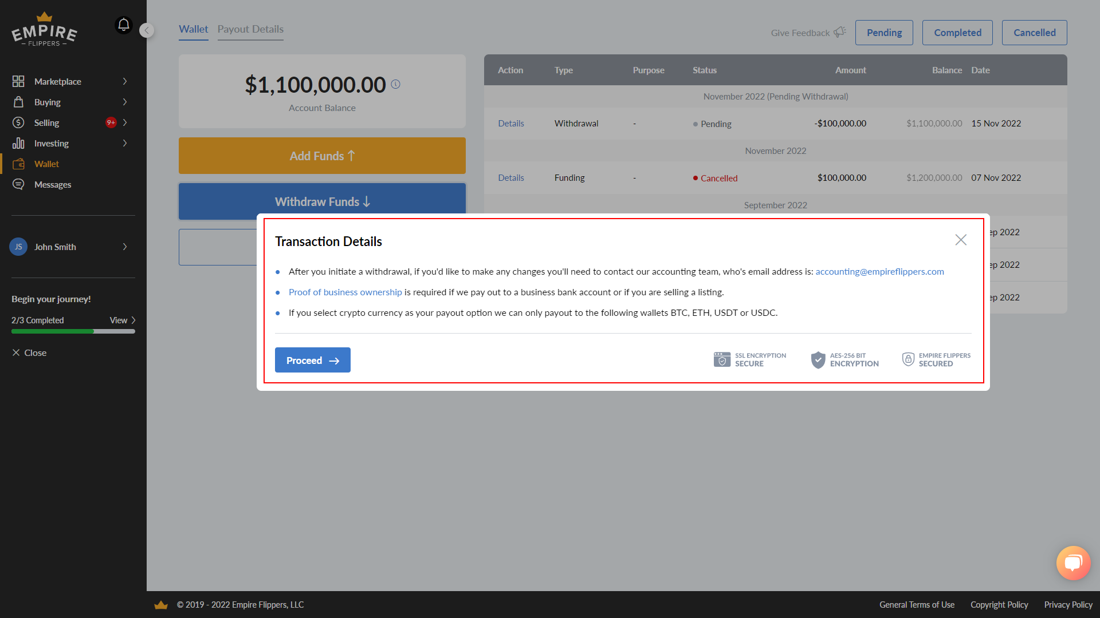Open the Copyright Policy link
This screenshot has width=1100, height=618.
pos(999,605)
